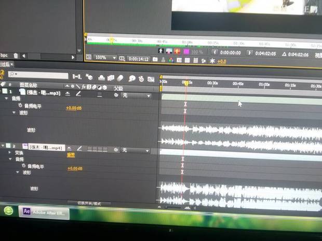Click the auto-keyframe stopwatch icon in timeline toolbar

tap(141, 78)
